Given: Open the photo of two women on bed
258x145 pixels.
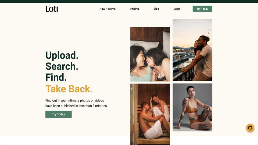Looking at the screenshot, I should click(150, 54).
